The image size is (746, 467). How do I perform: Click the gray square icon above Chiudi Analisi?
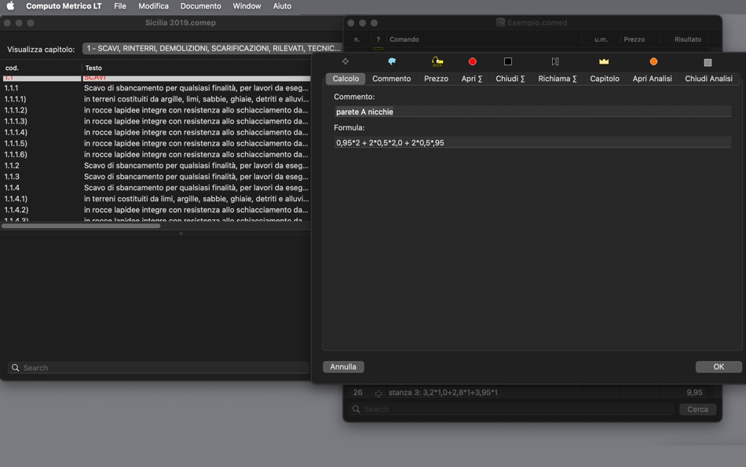(708, 62)
